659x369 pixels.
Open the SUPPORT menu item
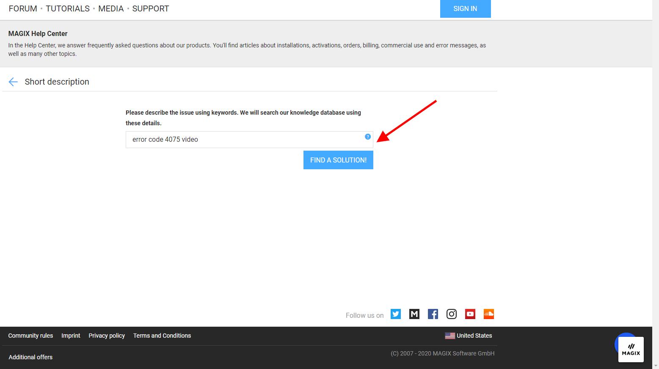(151, 8)
